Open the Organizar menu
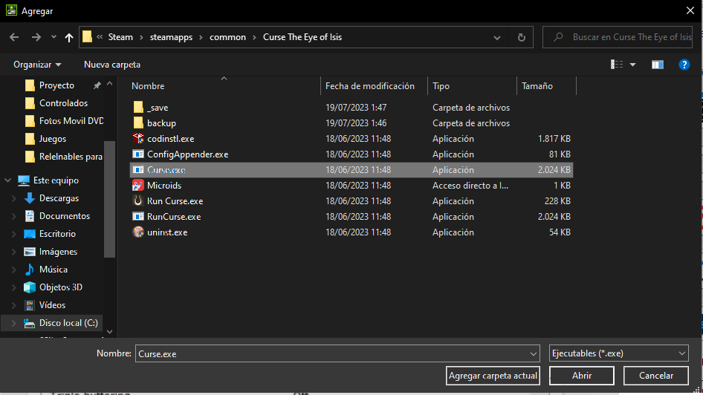Image resolution: width=703 pixels, height=395 pixels. [x=37, y=65]
